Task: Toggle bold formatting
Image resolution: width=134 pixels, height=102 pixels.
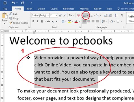Action: click(x=33, y=21)
